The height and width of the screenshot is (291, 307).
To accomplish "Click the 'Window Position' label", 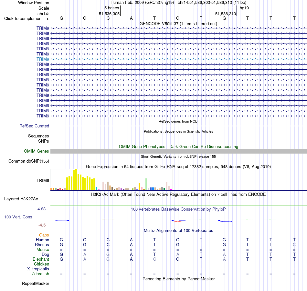I will pos(34,3).
